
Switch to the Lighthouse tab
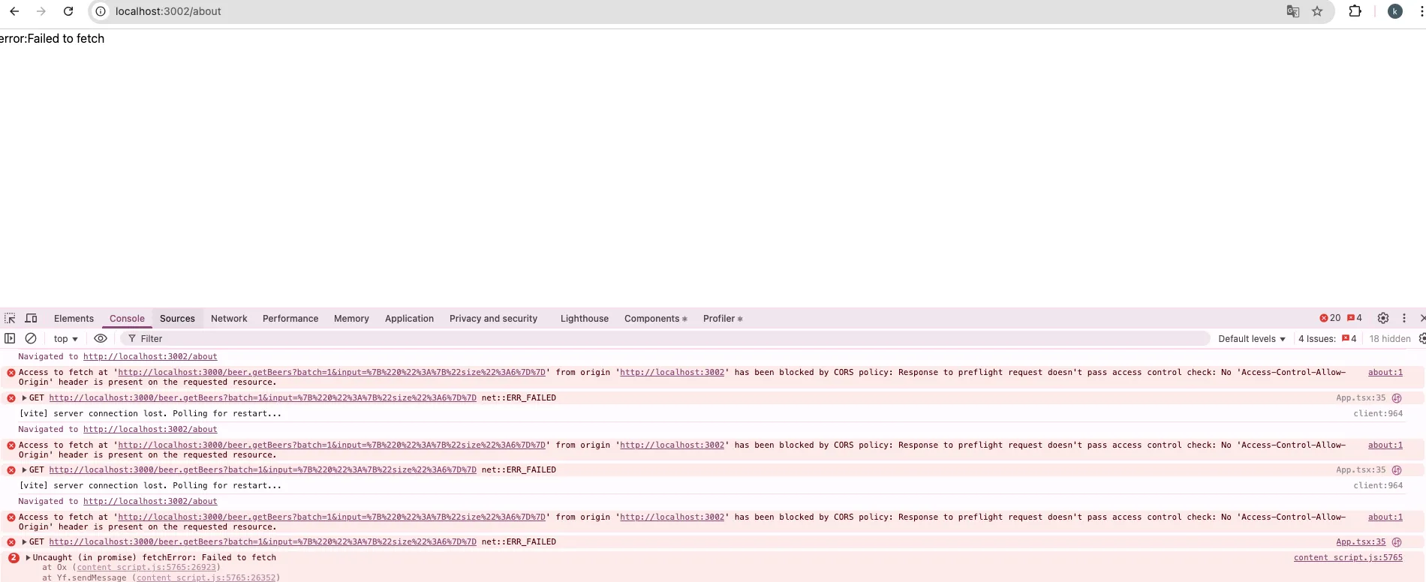tap(584, 319)
